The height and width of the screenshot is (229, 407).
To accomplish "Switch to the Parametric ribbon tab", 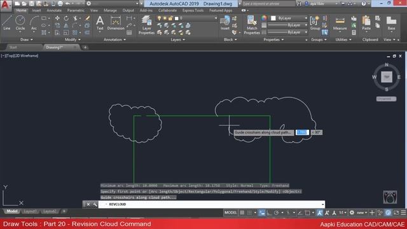I will pos(76,10).
